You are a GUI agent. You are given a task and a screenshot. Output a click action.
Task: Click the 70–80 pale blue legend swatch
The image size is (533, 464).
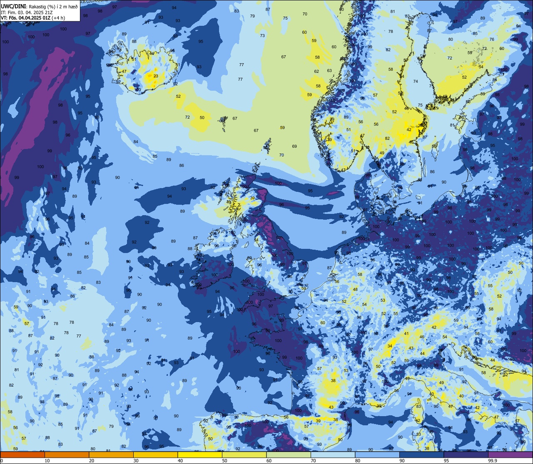point(333,454)
